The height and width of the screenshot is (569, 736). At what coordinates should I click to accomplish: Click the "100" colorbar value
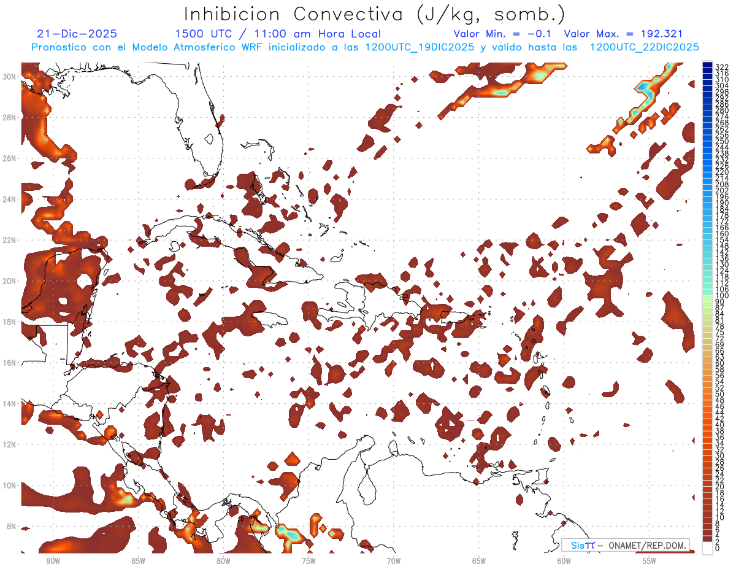(721, 296)
